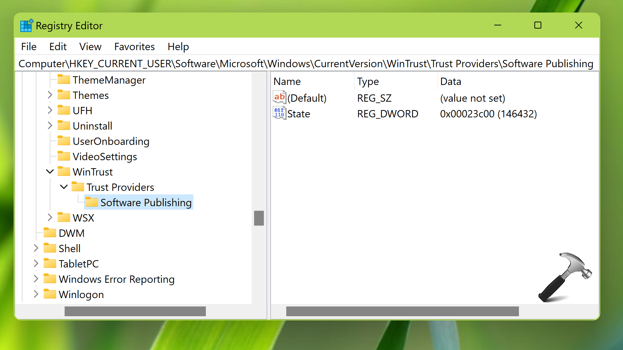Click the VideoSettings folder icon
This screenshot has width=623, height=350.
pyautogui.click(x=64, y=156)
